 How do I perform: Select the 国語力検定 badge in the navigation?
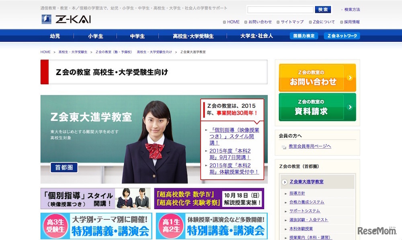[304, 36]
